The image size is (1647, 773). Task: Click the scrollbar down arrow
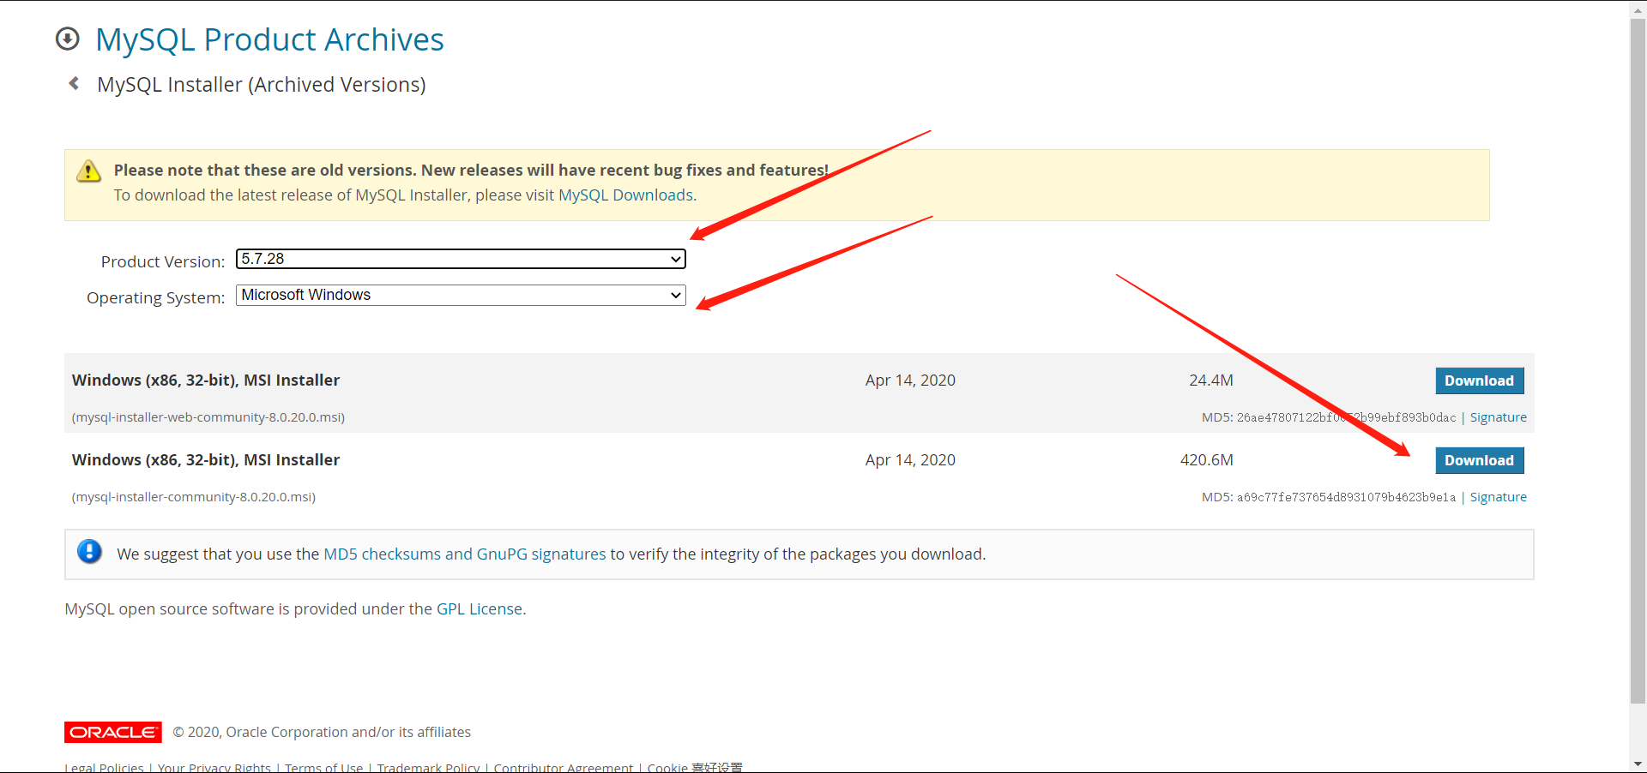click(x=1638, y=764)
